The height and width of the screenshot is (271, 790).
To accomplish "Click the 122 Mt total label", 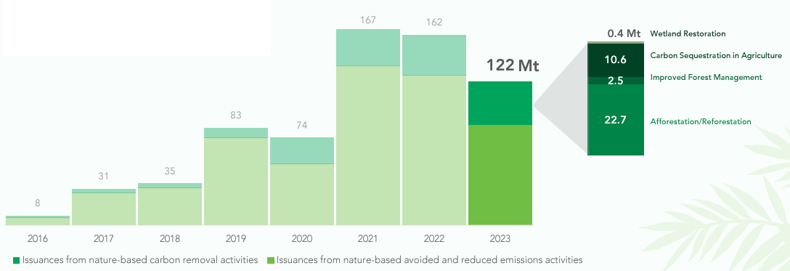I will 513,65.
